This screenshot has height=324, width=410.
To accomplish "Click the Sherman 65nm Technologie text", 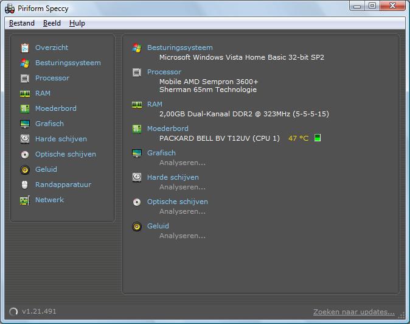I will coord(208,90).
